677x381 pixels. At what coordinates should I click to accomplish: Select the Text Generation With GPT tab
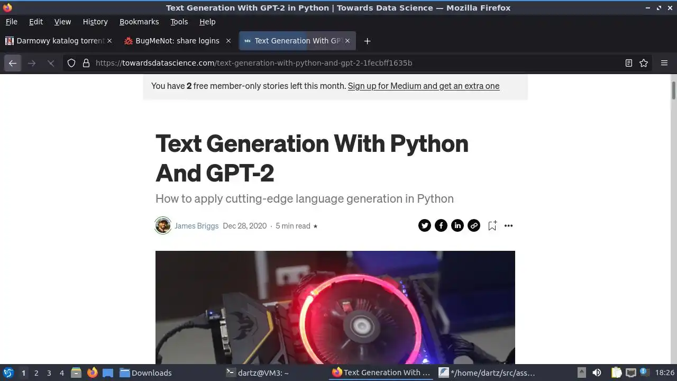click(x=297, y=41)
